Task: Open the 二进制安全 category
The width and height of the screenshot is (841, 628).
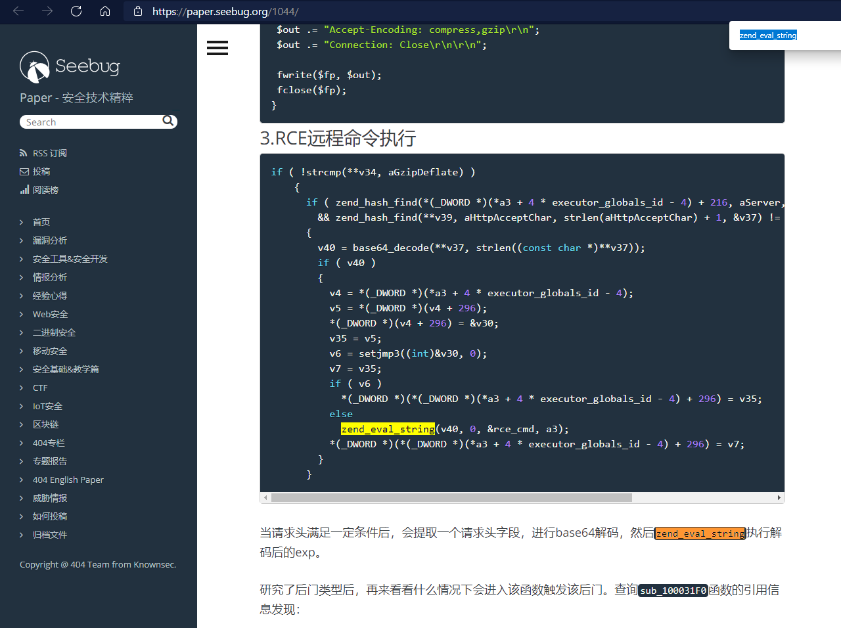Action: (55, 332)
